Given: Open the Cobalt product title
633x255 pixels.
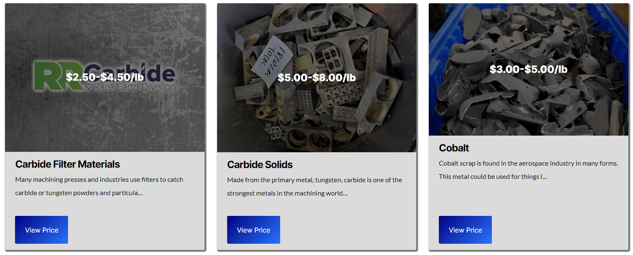Looking at the screenshot, I should pos(454,148).
